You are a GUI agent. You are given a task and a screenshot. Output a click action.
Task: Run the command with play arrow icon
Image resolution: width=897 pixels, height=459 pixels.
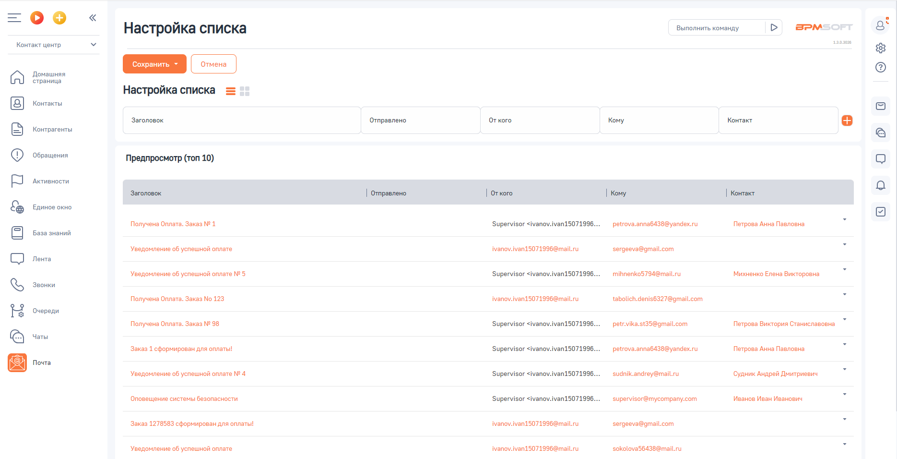[x=774, y=28]
